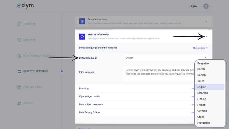Screen dimensions: 229x129
Task: Click the Clym account name in header
Action: 193,6
